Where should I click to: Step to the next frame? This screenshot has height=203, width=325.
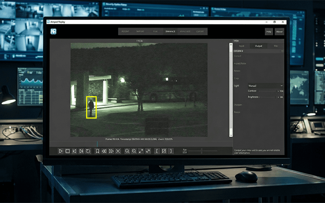(x=81, y=151)
